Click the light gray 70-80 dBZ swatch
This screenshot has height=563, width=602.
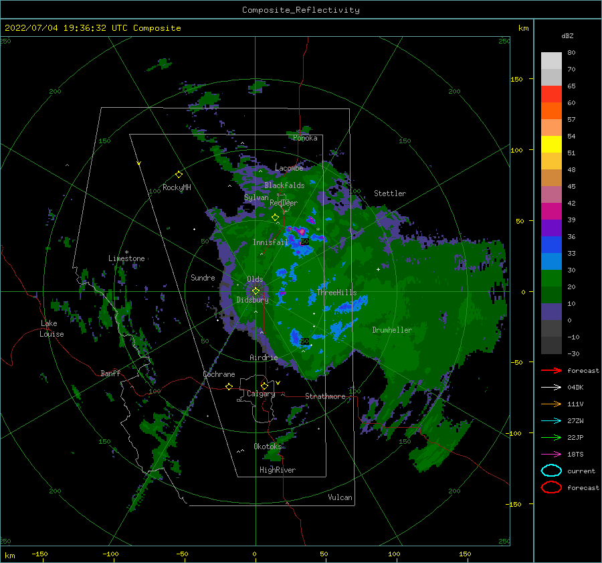point(551,61)
